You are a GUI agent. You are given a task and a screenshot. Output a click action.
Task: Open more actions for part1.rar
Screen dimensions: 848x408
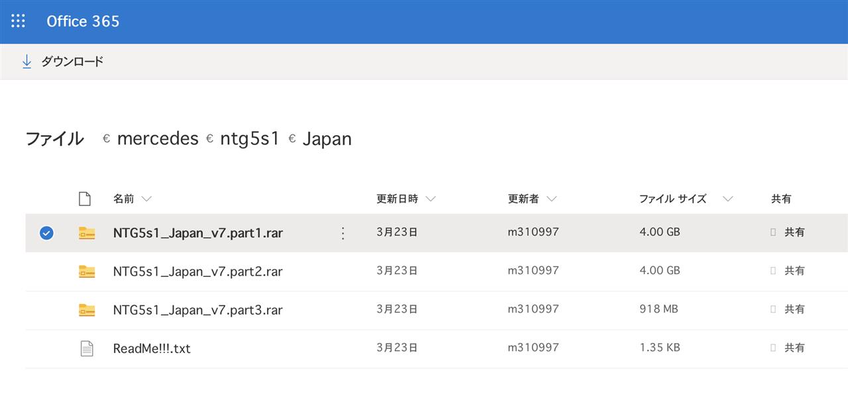pos(343,233)
